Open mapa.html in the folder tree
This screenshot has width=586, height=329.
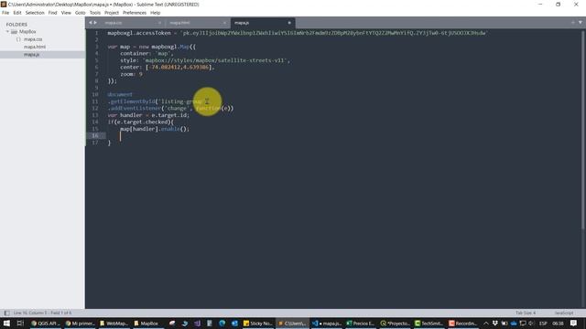point(35,47)
